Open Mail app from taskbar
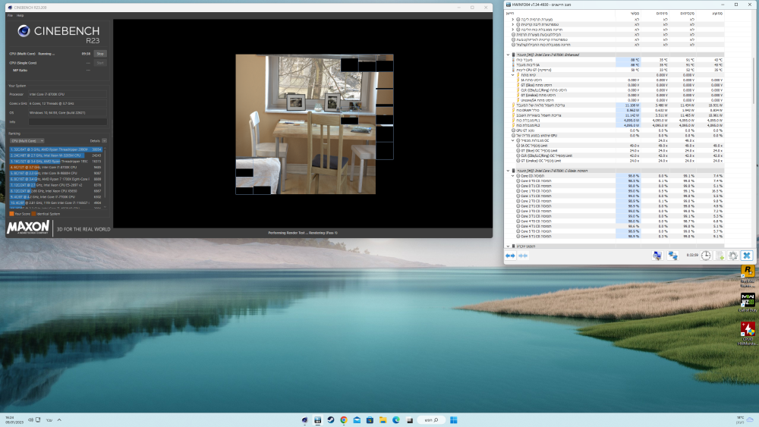 357,419
